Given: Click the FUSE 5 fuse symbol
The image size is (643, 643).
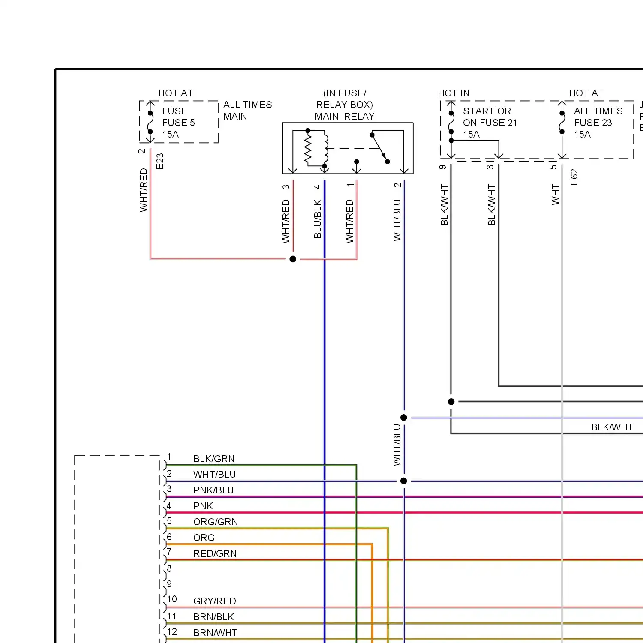Looking at the screenshot, I should coord(150,123).
